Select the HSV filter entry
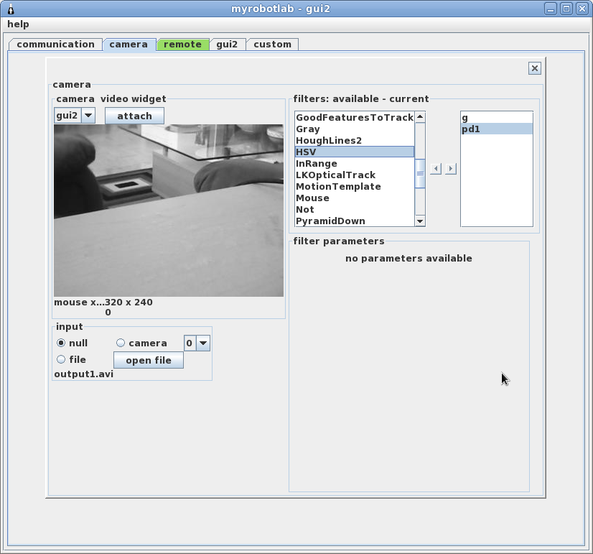 click(x=355, y=152)
